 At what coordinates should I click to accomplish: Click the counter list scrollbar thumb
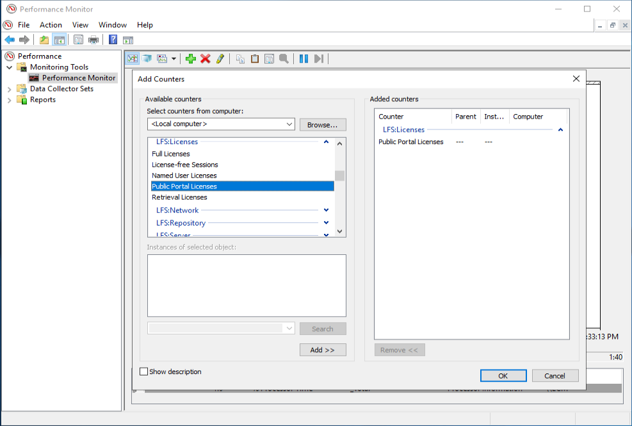click(340, 176)
